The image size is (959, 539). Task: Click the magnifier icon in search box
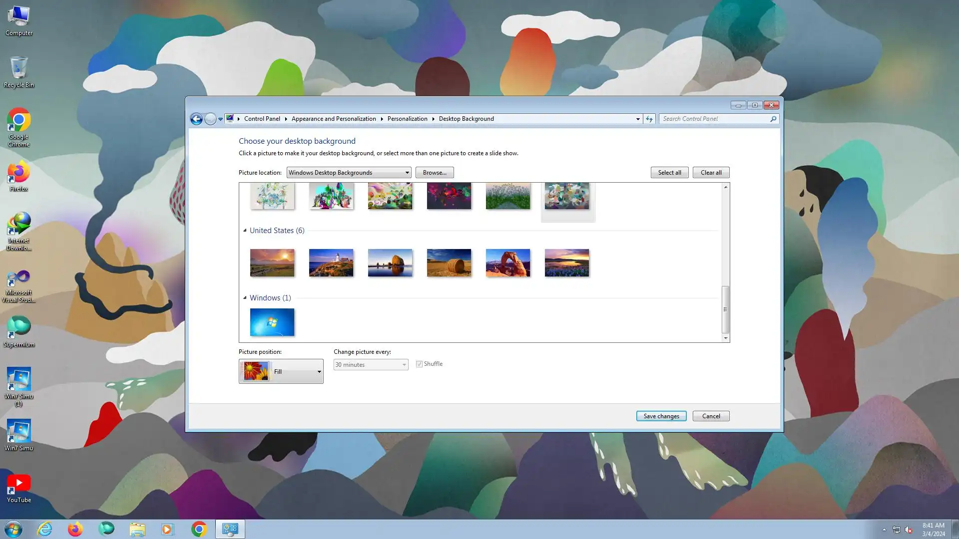[x=773, y=119]
